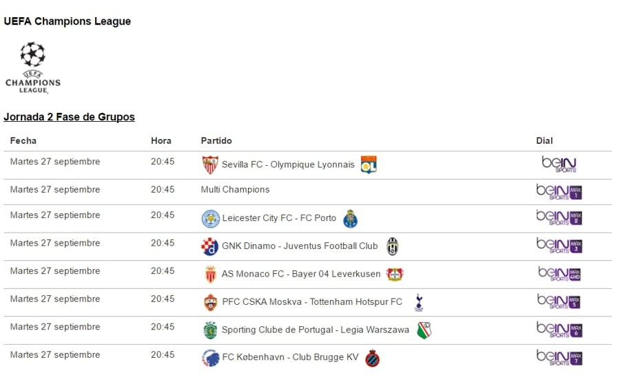Viewport: 620px width, 375px height.
Task: Click the Legia Warszawa crest
Action: [x=424, y=330]
